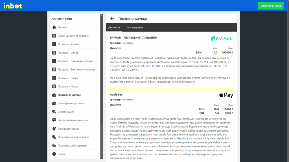Select Правила - Покер in sidebar

[68, 86]
